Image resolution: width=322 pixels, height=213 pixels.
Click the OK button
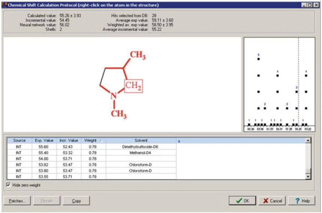(x=242, y=201)
